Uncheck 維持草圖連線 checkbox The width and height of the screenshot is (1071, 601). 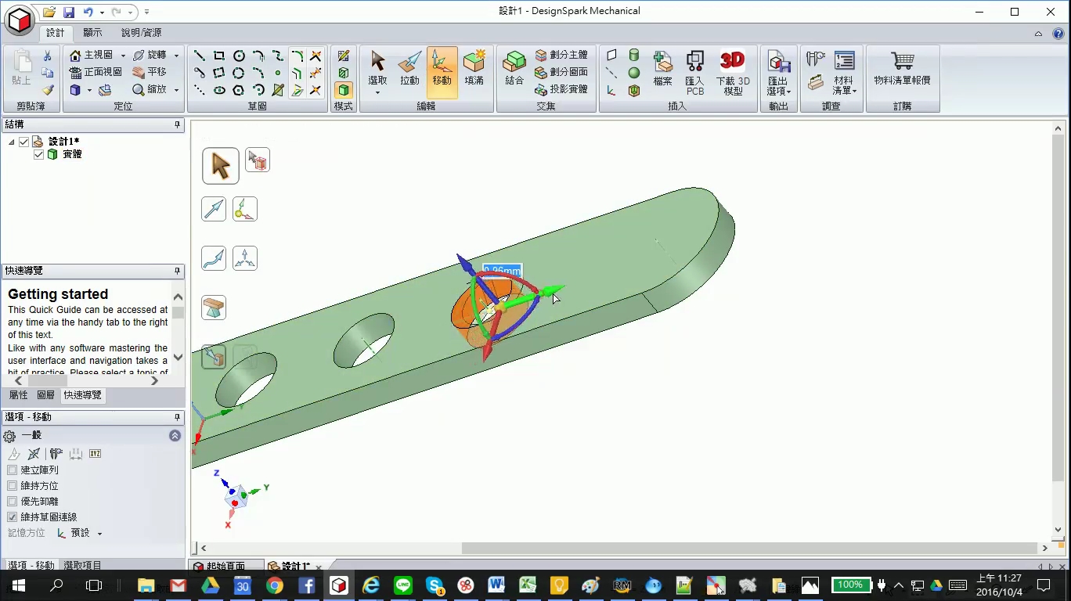coord(12,517)
